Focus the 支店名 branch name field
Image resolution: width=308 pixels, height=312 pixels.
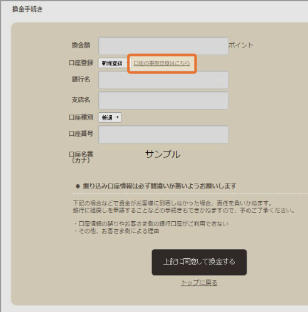pos(163,100)
